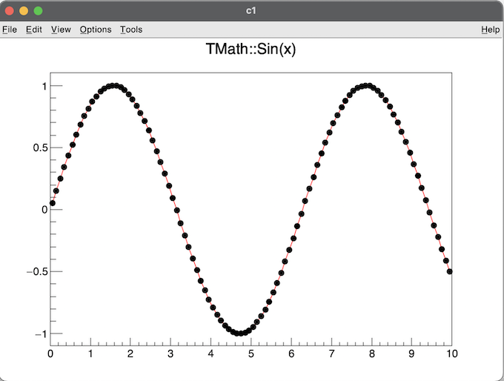Viewport: 504px width, 381px height.
Task: Click the c1 window title
Action: click(251, 11)
